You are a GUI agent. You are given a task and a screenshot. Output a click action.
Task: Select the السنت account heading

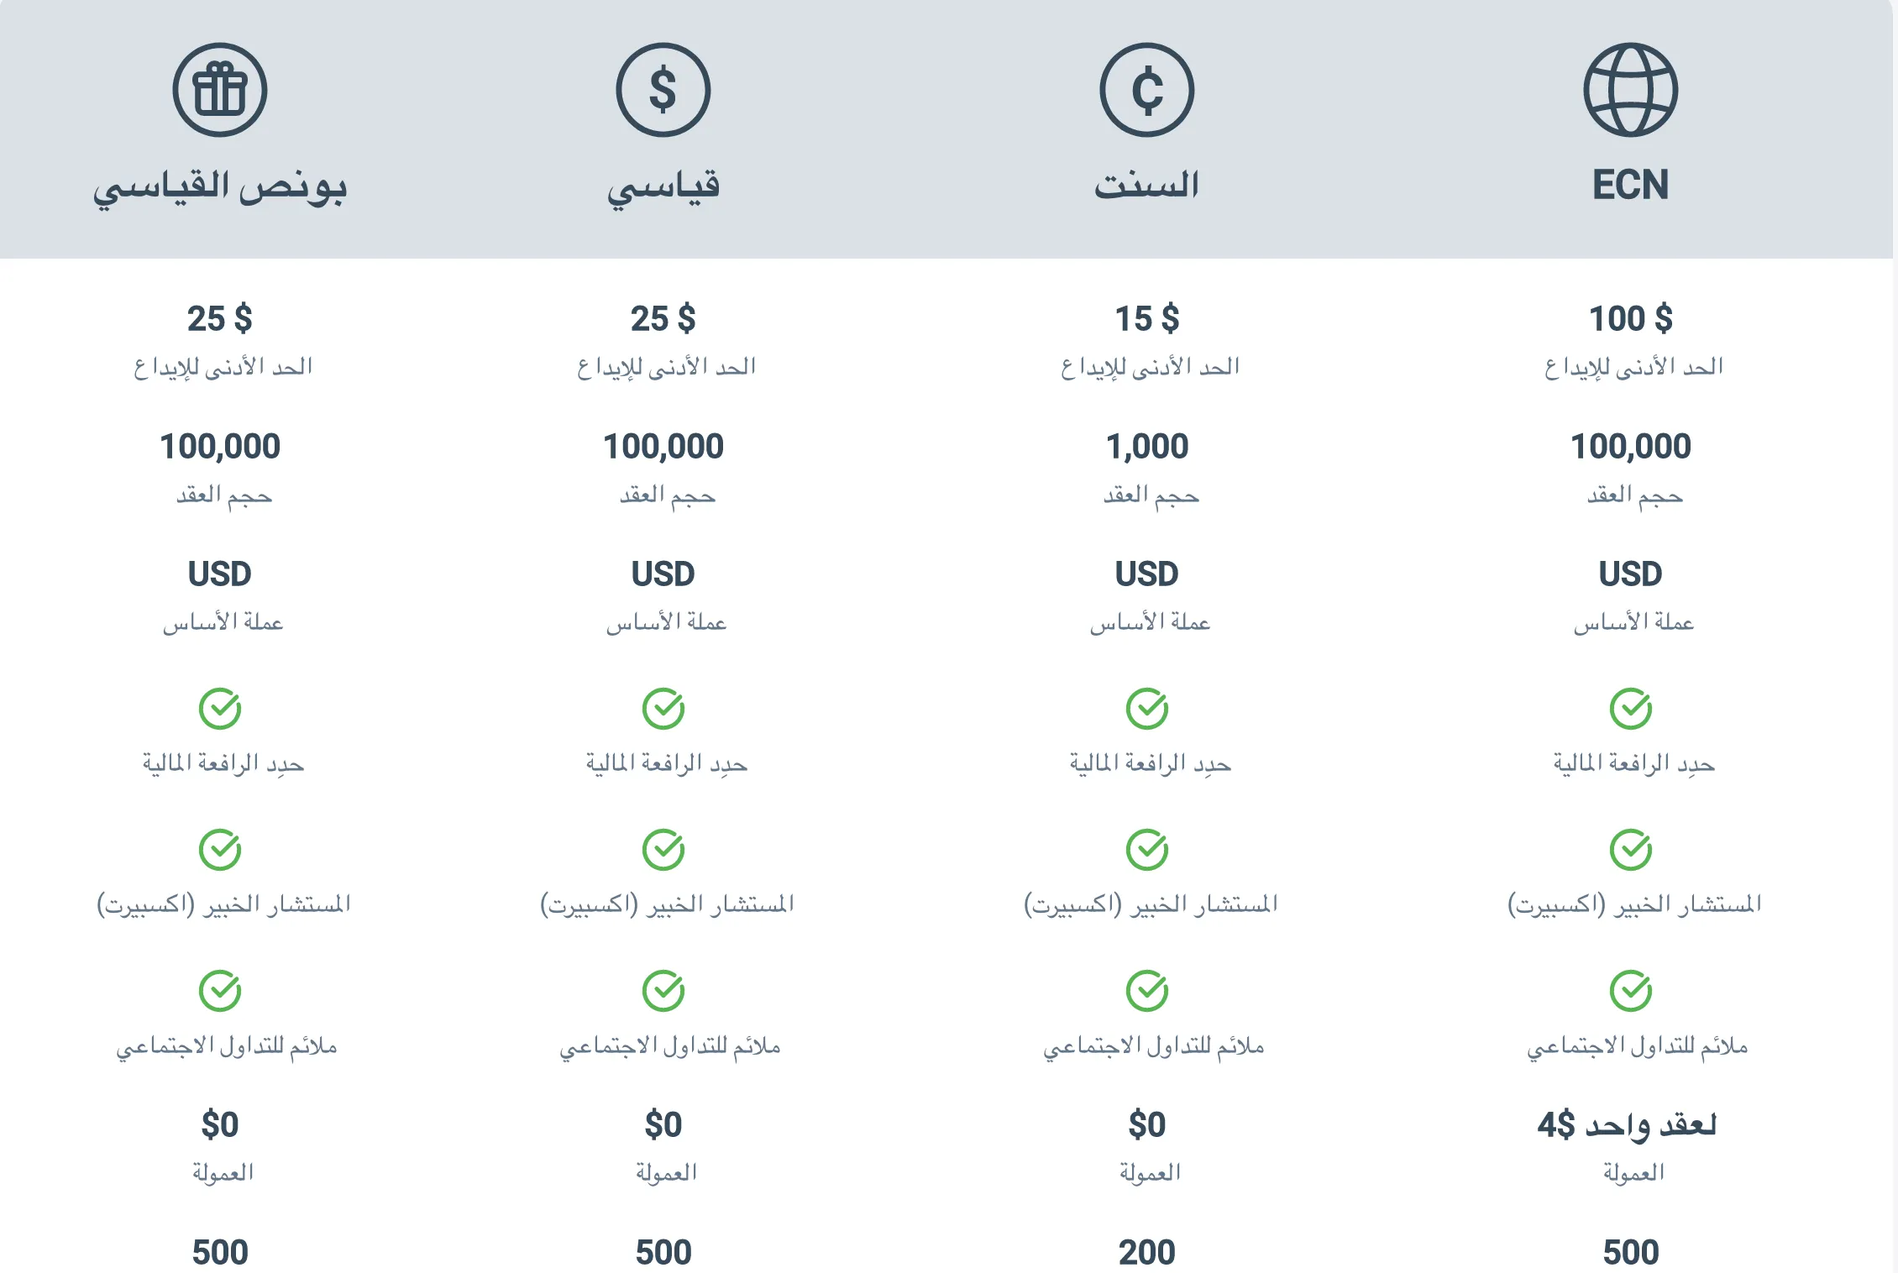click(x=1147, y=185)
